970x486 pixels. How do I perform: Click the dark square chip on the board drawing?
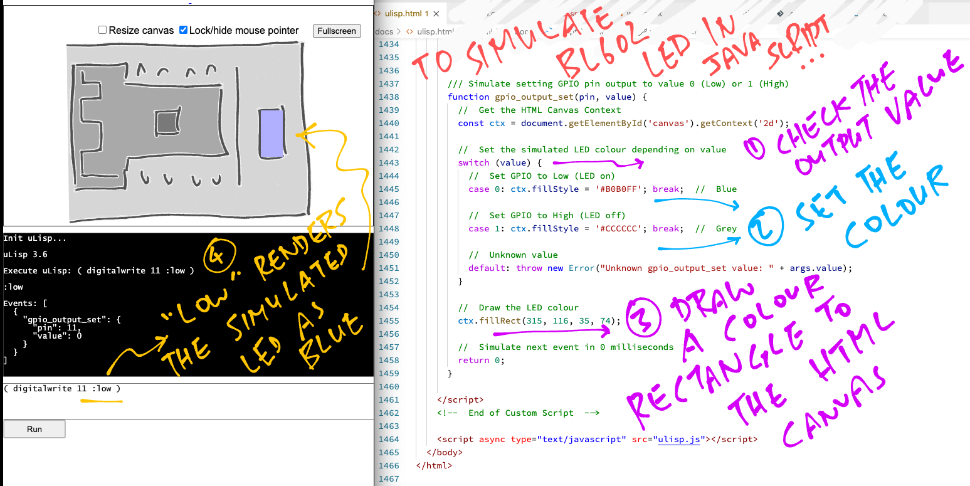[x=167, y=122]
